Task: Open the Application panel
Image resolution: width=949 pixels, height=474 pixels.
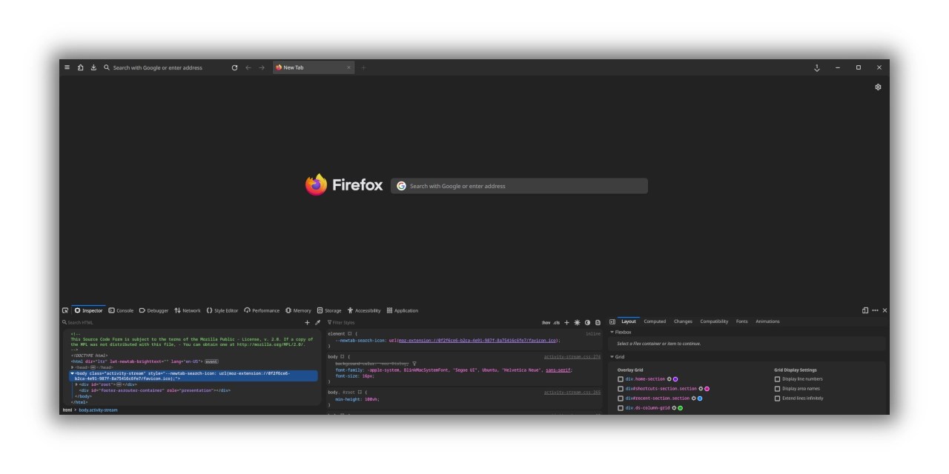Action: click(x=403, y=310)
